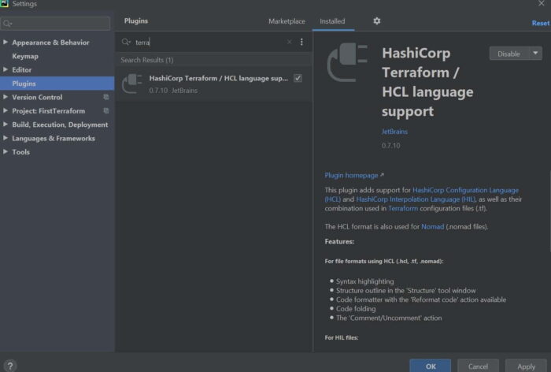Screen dimensions: 551x372
Task: Click the settings search magnifier icon
Action: point(7,24)
